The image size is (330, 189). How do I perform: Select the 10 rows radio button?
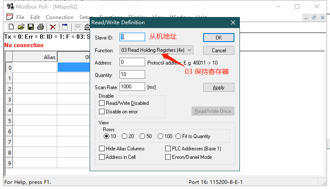tap(106, 136)
